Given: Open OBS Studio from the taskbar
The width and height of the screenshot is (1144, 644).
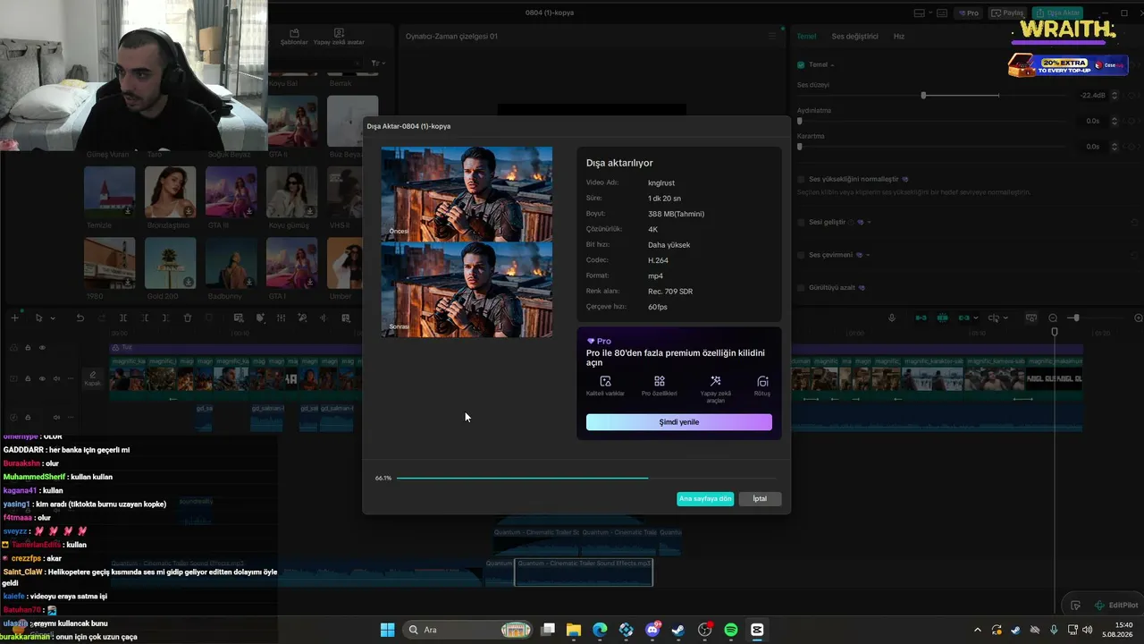Looking at the screenshot, I should coord(705,630).
